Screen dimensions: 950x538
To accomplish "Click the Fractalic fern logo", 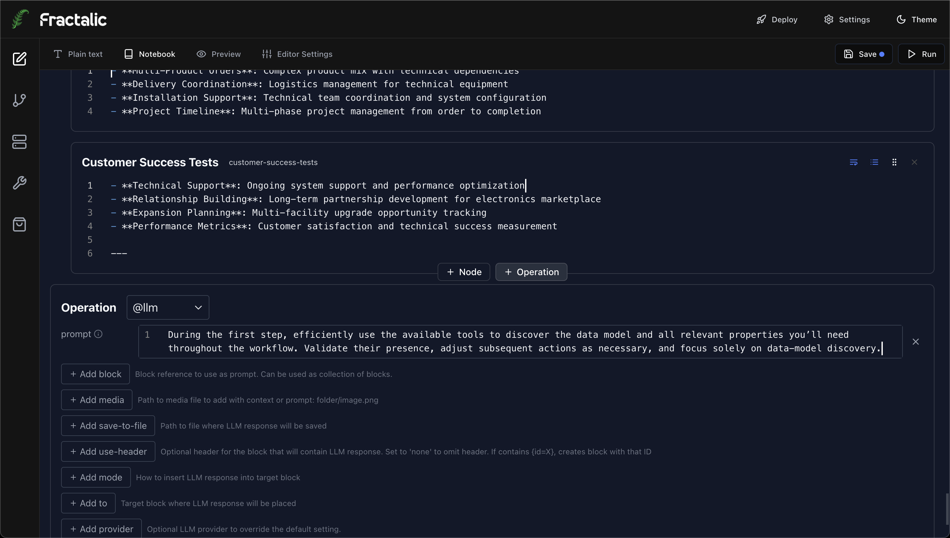I will (x=20, y=19).
